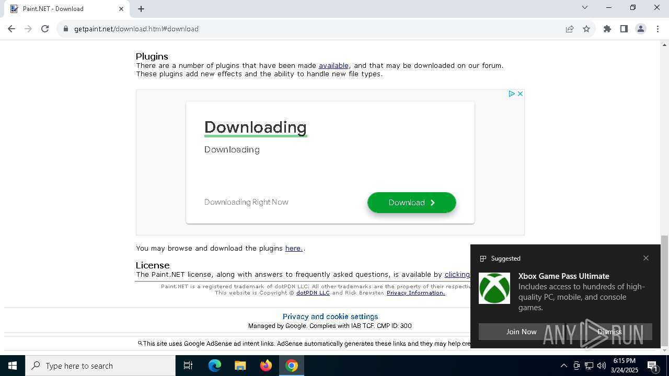Screen dimensions: 669x376
Task: Open the dotPDN LLC link
Action: (x=313, y=292)
